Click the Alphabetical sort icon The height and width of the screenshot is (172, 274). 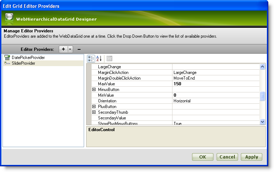click(x=99, y=59)
